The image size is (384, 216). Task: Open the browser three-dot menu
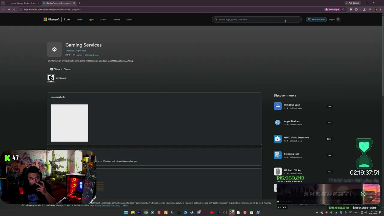[x=381, y=10]
